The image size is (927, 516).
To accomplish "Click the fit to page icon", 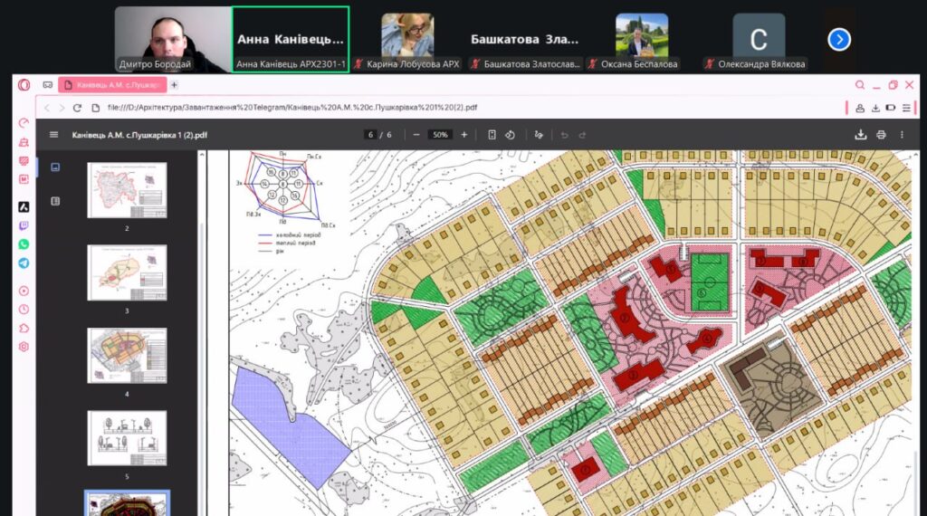I will click(492, 135).
